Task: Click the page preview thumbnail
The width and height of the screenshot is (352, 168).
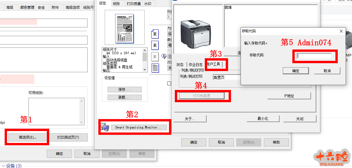Action: [125, 28]
